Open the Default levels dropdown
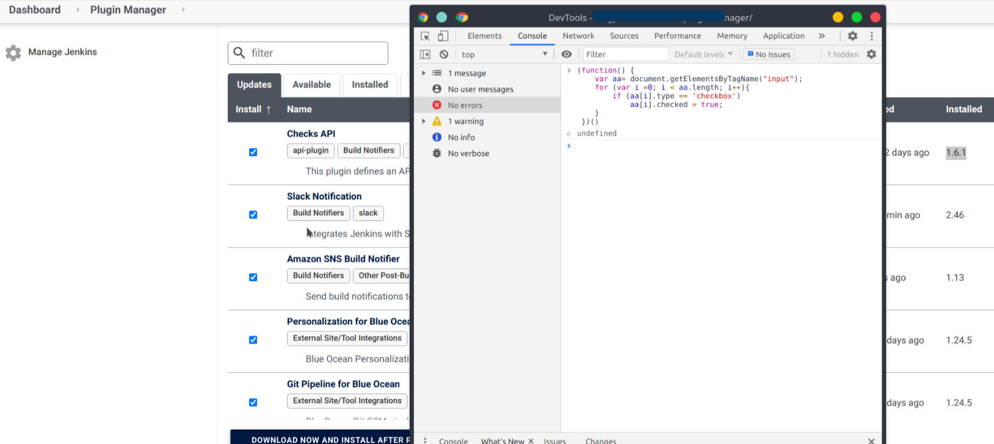 (703, 54)
